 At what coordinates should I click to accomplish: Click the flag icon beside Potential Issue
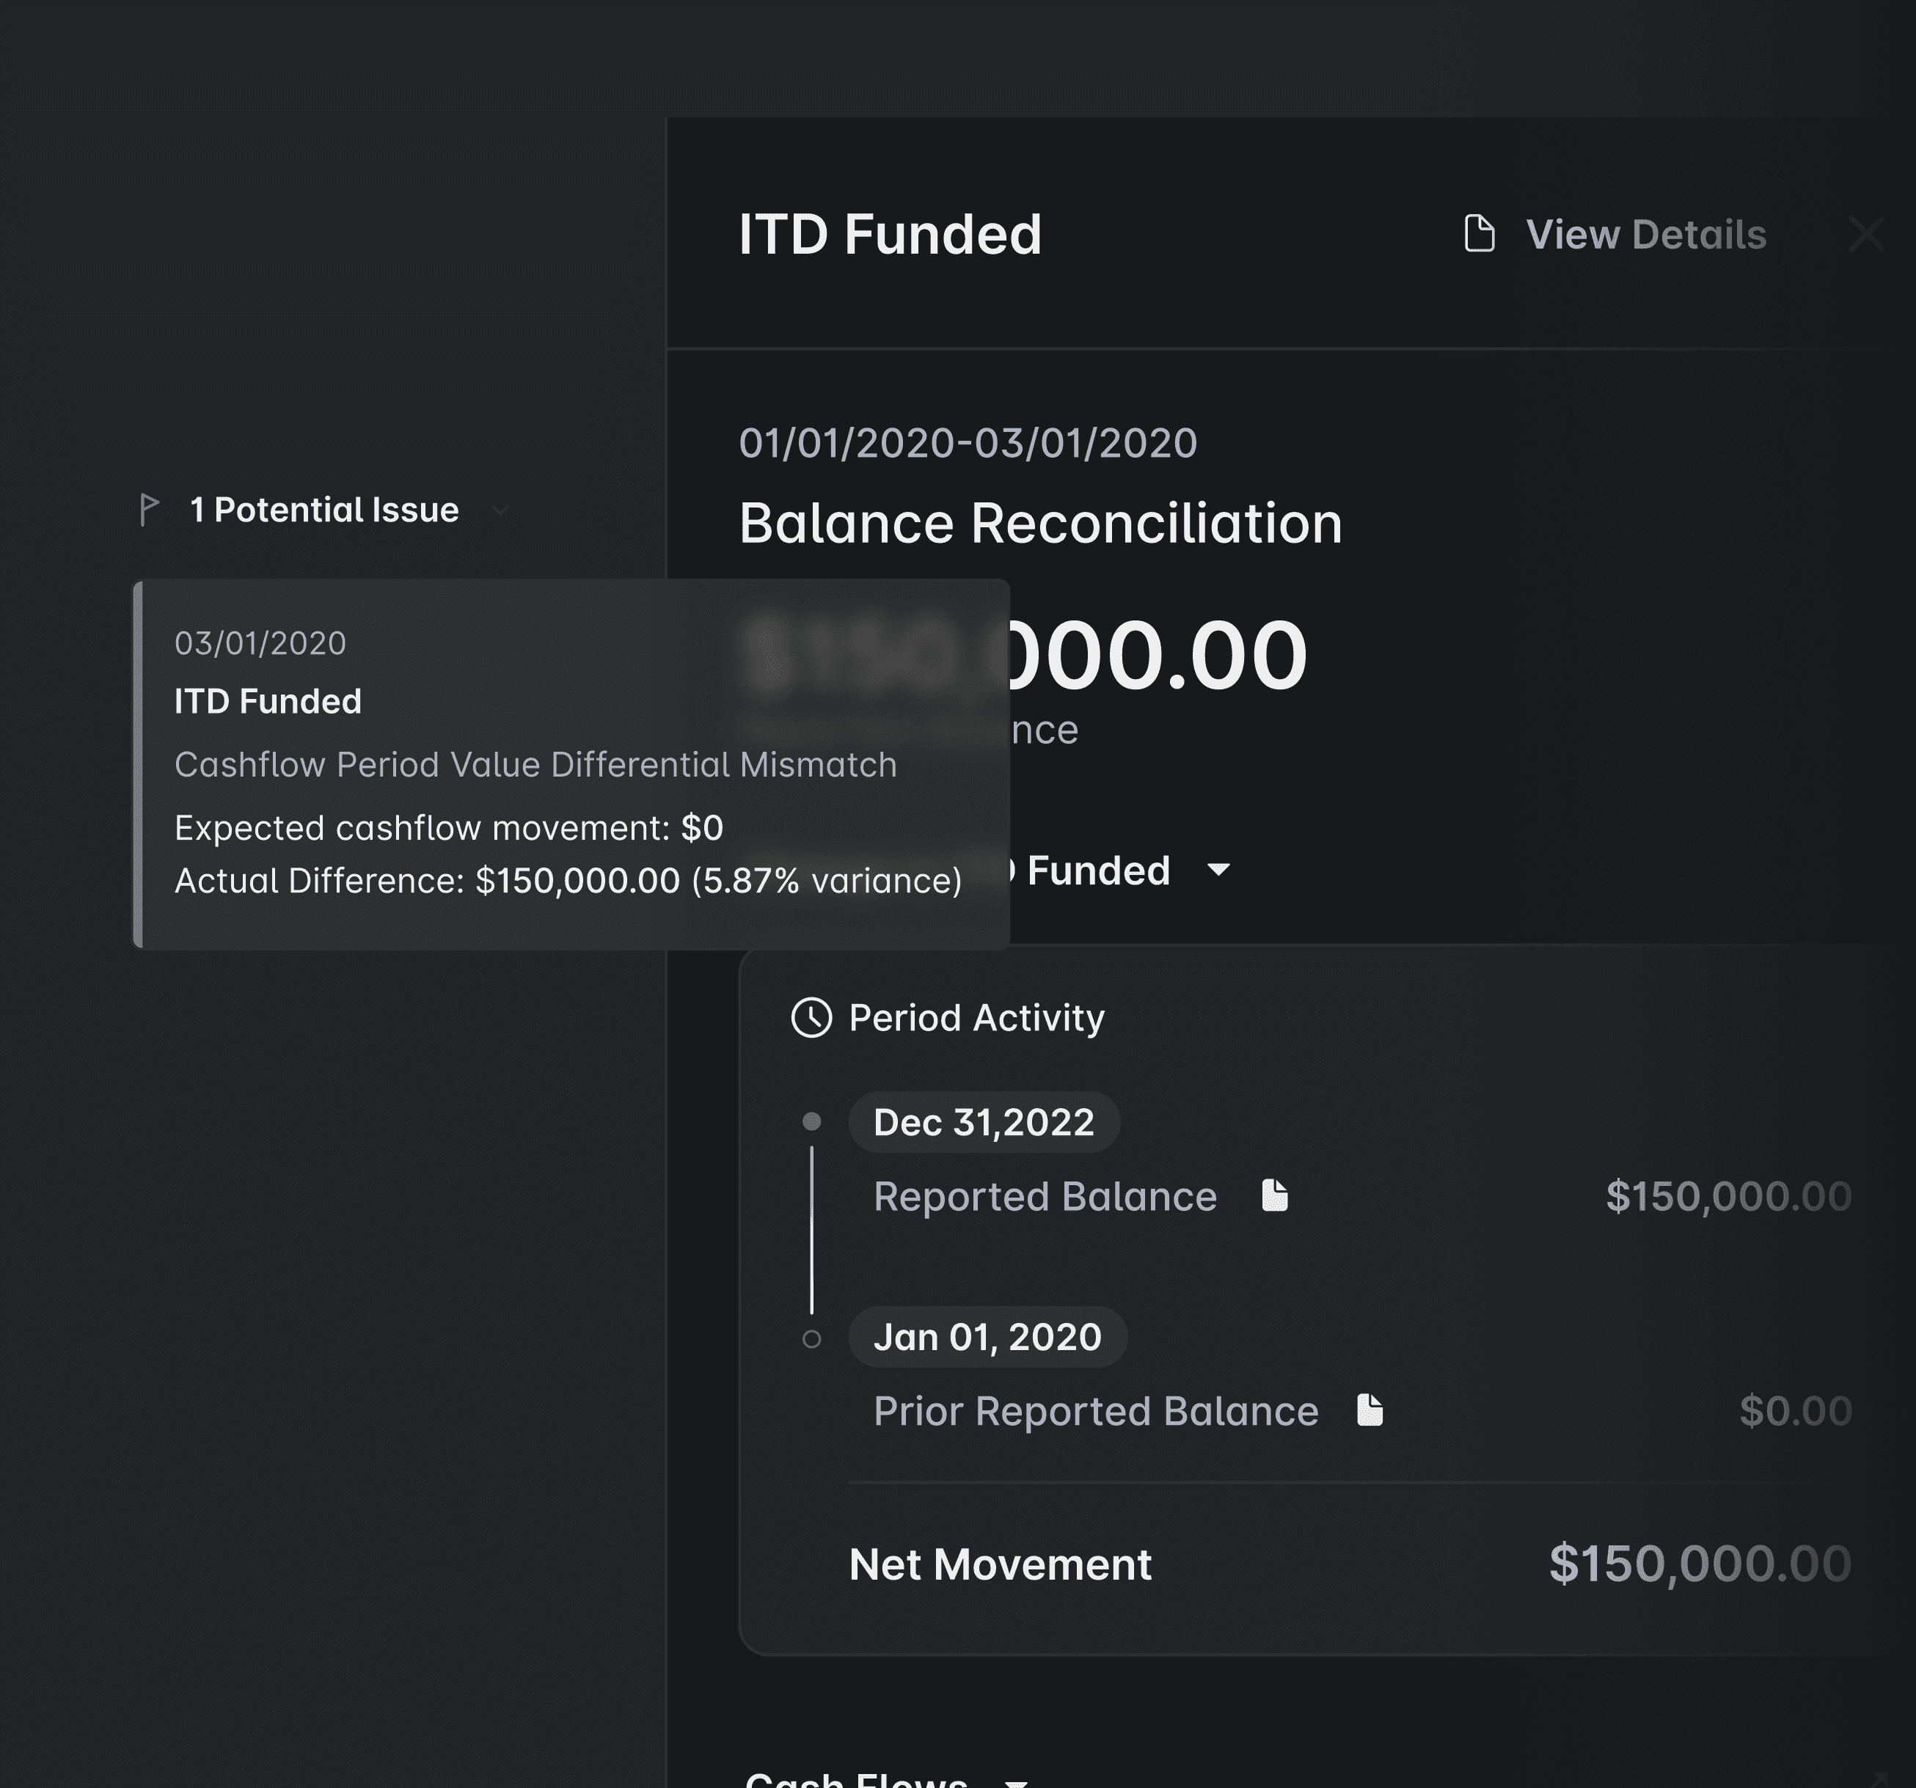(148, 510)
